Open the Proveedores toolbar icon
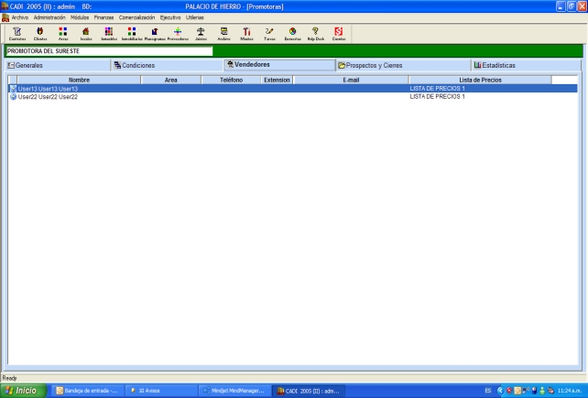 coord(178,34)
